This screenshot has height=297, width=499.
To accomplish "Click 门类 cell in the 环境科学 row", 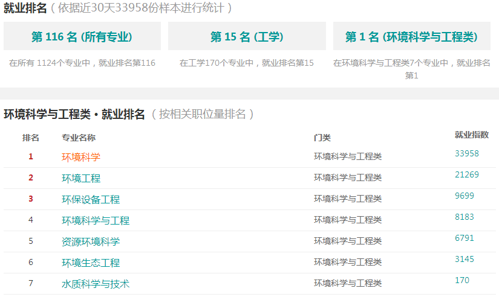I will pos(348,156).
